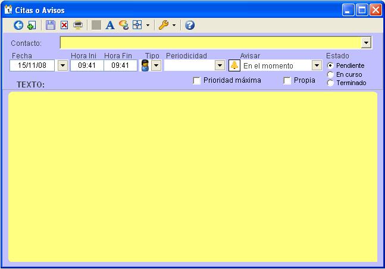Image resolution: width=385 pixels, height=269 pixels.
Task: Open the Avisar 'En el momento' dropdown
Action: coord(317,65)
